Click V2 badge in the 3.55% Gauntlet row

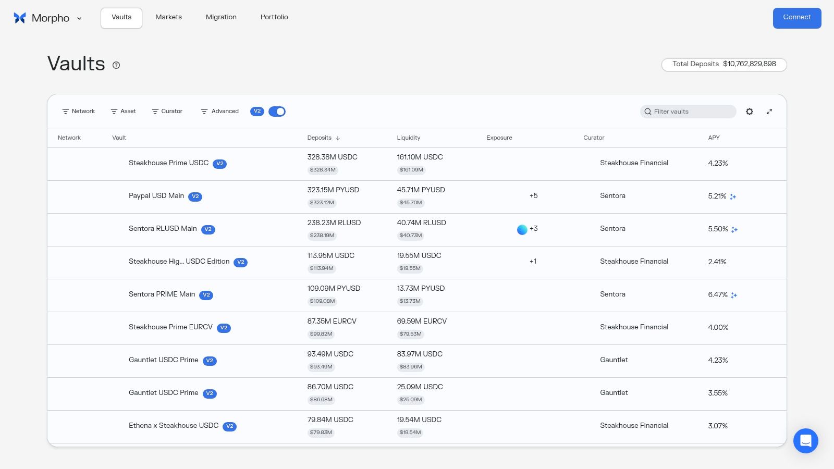210,393
